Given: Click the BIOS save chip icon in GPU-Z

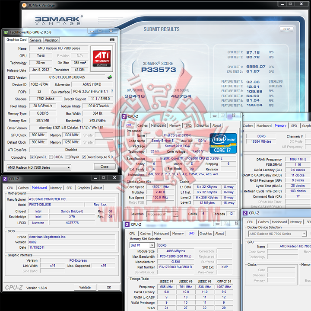Looking at the screenshot, I should click(x=110, y=77).
